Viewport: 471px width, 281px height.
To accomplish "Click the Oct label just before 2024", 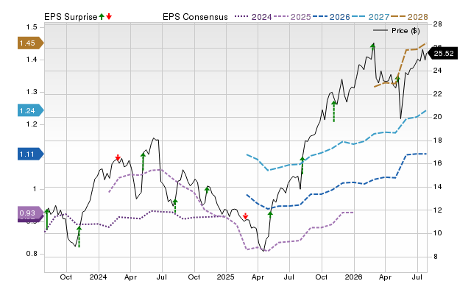I will [66, 277].
